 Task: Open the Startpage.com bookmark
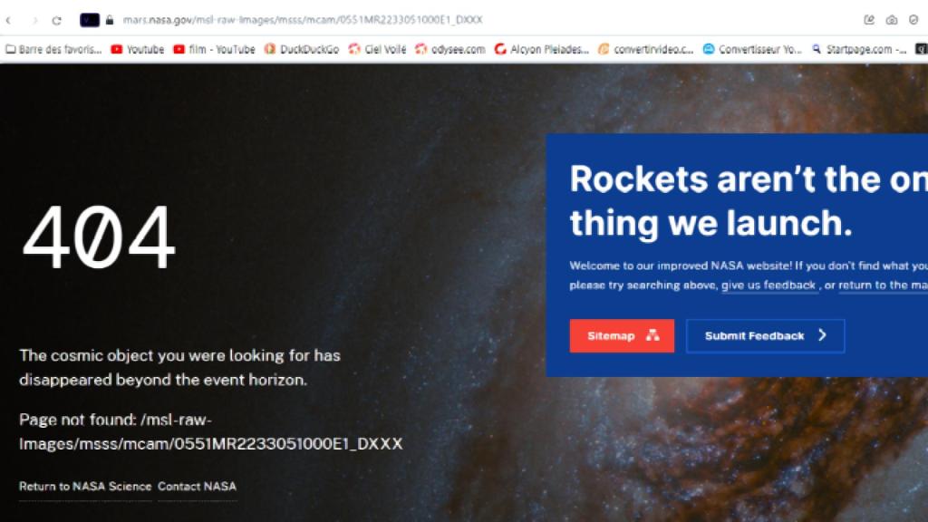point(859,49)
